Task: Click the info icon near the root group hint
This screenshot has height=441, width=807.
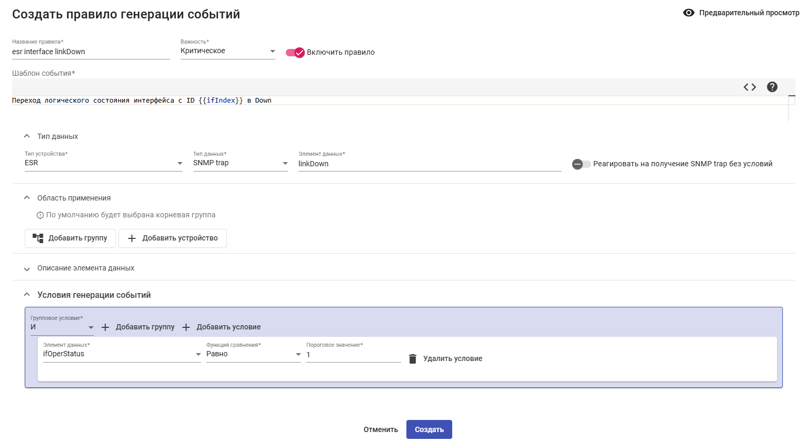Action: (x=40, y=215)
